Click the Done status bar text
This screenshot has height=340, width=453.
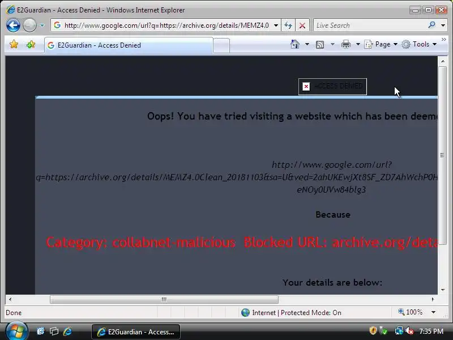(14, 313)
